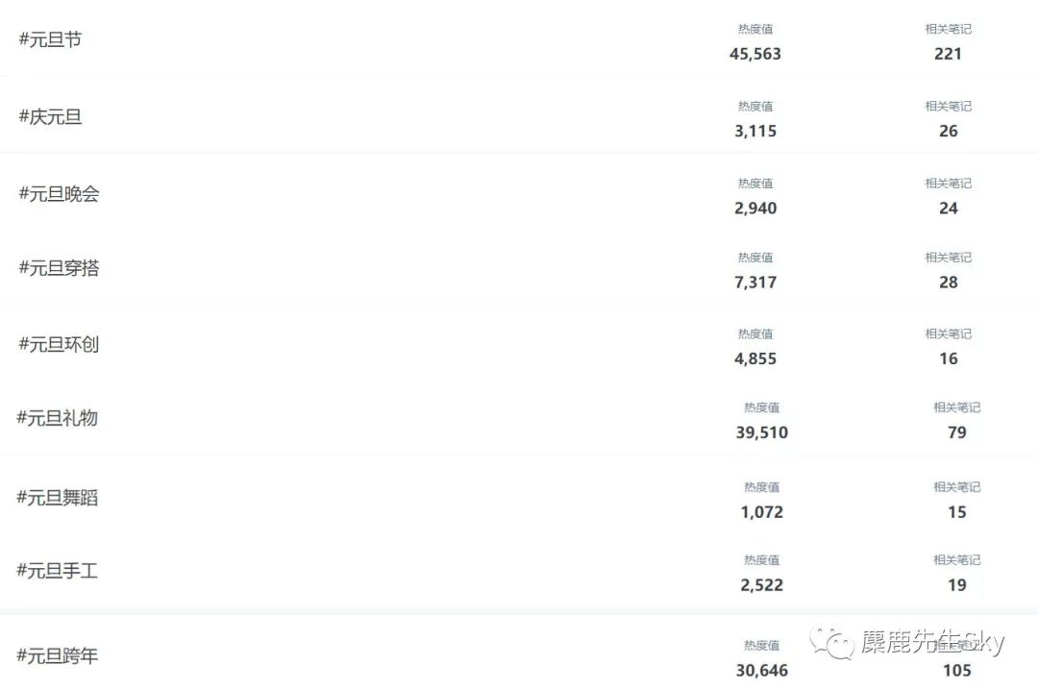
Task: Click the 79 related notes count
Action: coord(957,432)
